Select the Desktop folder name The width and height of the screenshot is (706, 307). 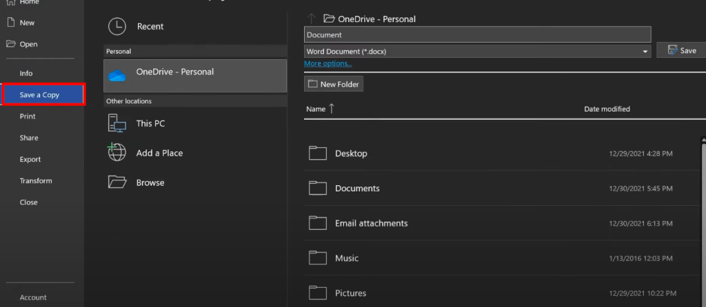[x=351, y=153]
